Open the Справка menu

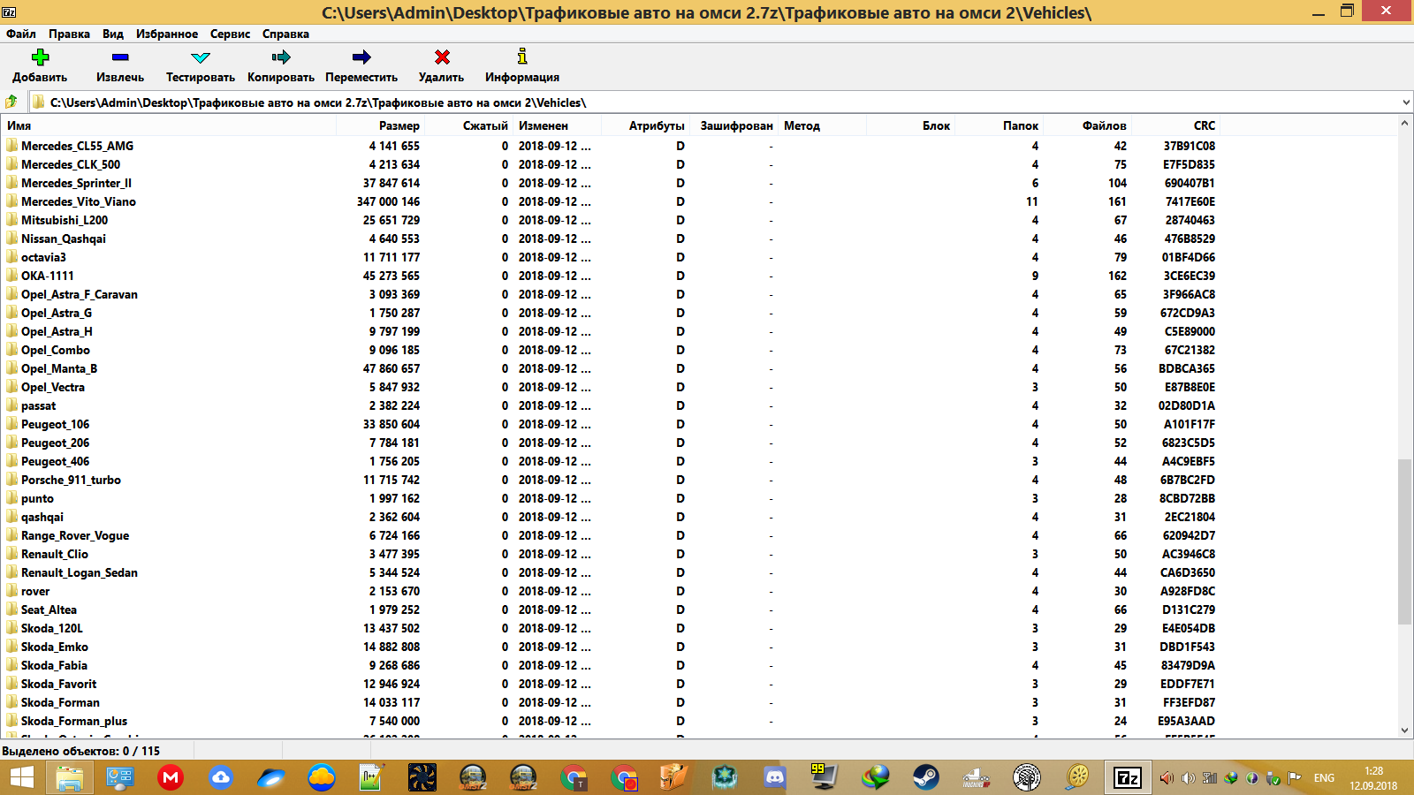[x=285, y=34]
